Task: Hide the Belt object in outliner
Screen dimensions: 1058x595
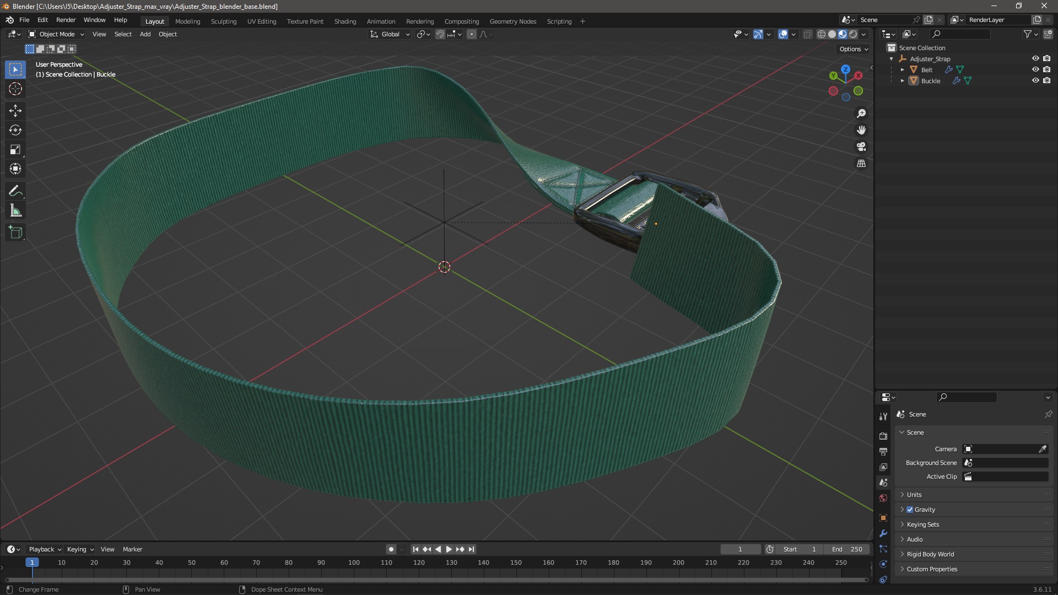Action: [x=1035, y=69]
